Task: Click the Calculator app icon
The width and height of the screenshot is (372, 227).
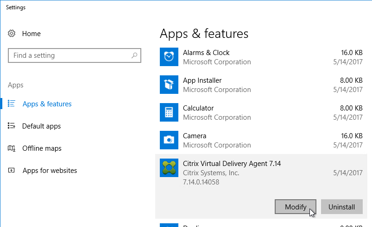Action: click(169, 112)
